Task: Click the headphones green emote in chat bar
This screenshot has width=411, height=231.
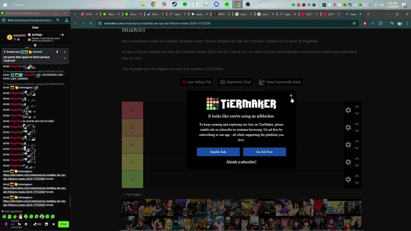Action: click(x=26, y=217)
